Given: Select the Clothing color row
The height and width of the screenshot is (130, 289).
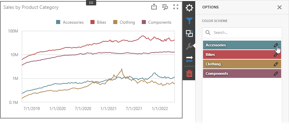Looking at the screenshot, I should coord(242,64).
